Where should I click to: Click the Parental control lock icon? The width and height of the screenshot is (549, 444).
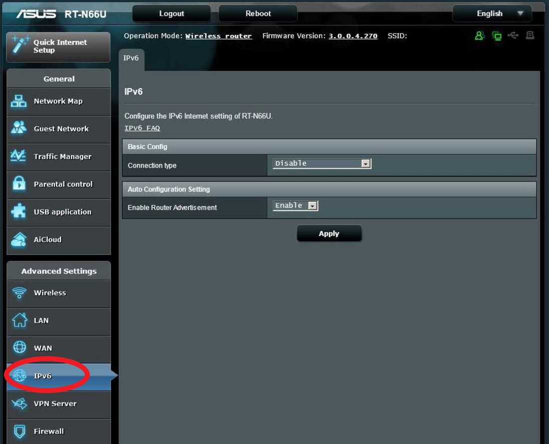click(x=19, y=184)
